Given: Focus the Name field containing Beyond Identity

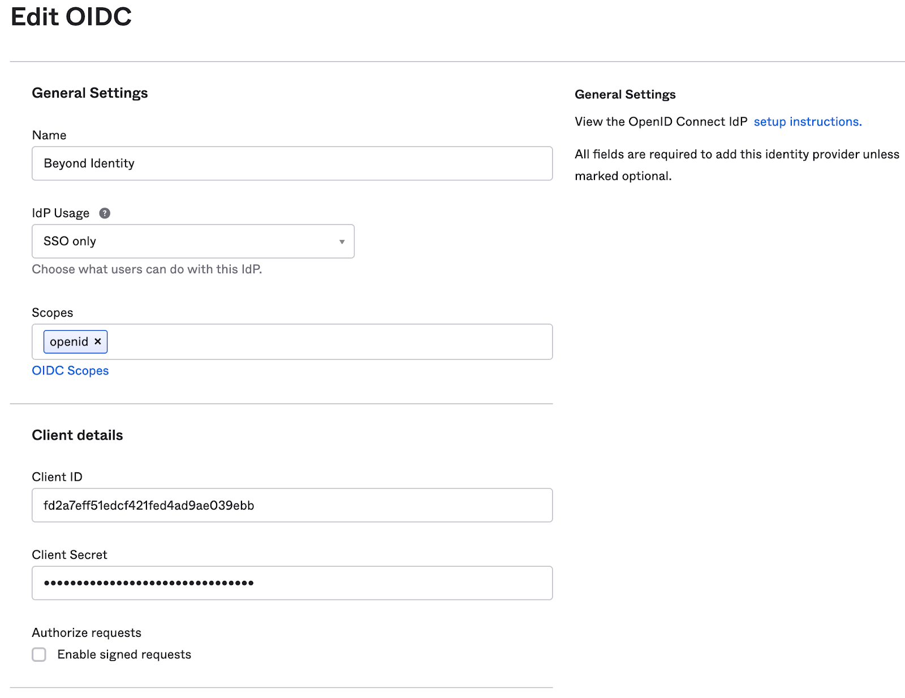Looking at the screenshot, I should pyautogui.click(x=292, y=163).
